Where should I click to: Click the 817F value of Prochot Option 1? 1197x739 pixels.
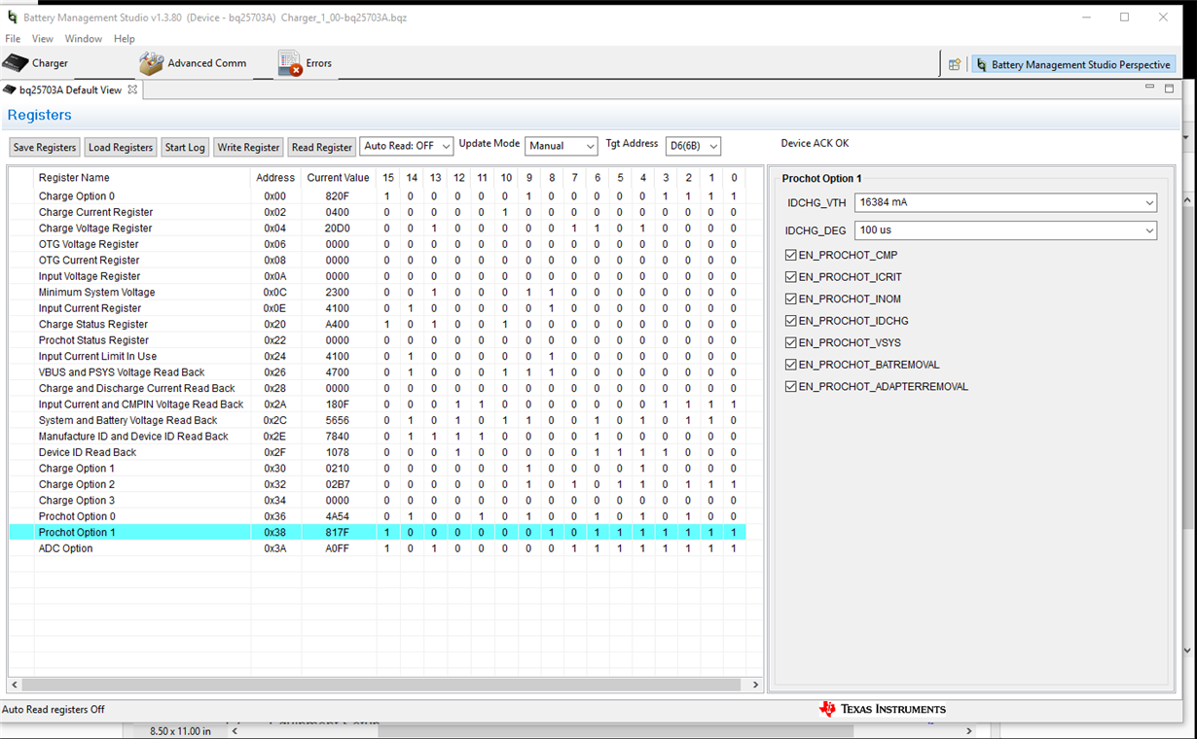point(338,533)
